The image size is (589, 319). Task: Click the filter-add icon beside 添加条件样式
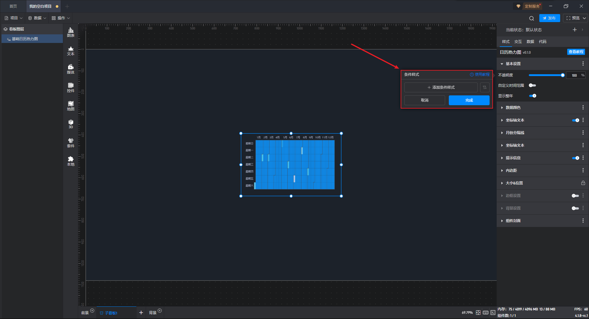tap(485, 87)
